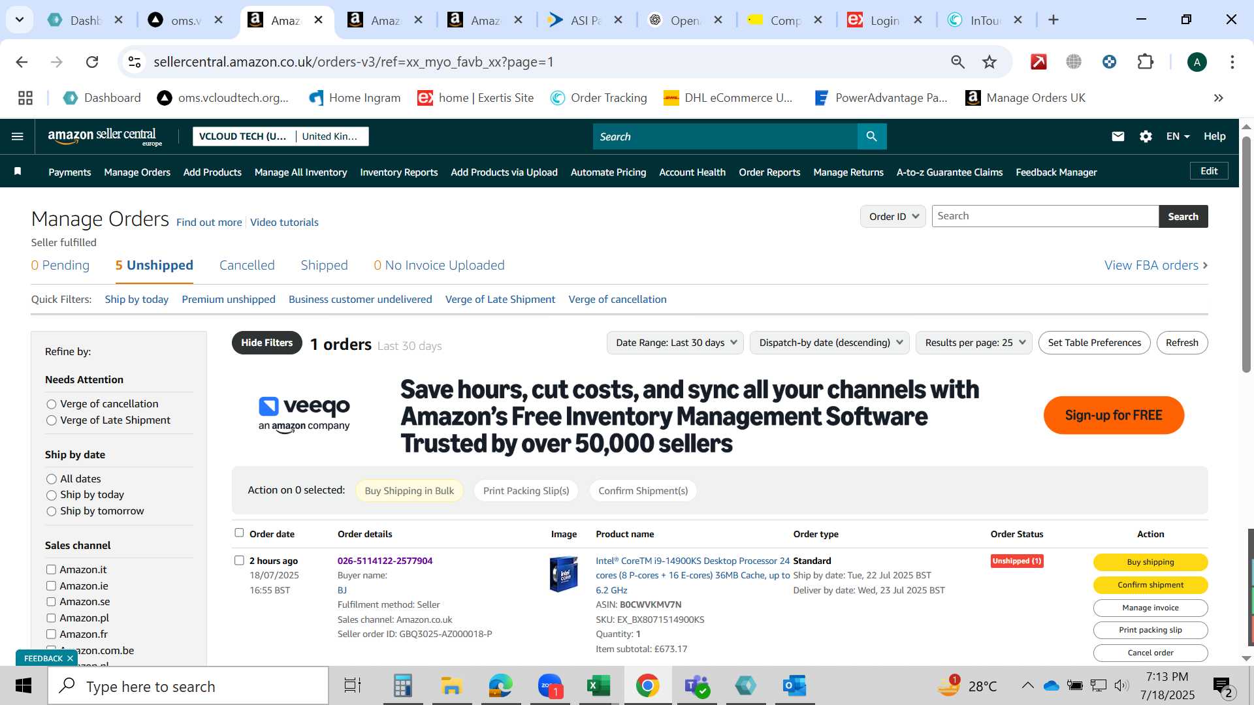Click the Amazon Seller Central logo
Viewport: 1254px width, 705px height.
point(104,136)
